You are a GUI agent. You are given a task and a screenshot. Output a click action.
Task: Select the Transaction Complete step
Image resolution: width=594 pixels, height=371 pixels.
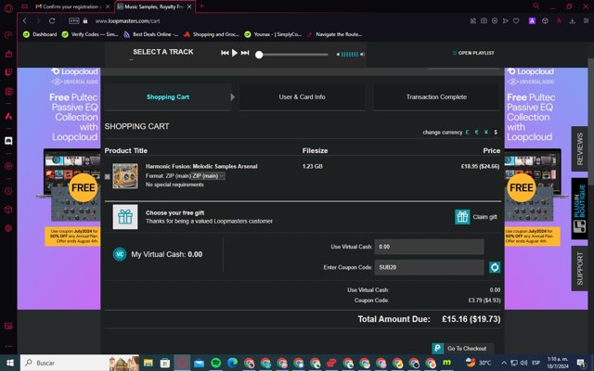click(436, 96)
